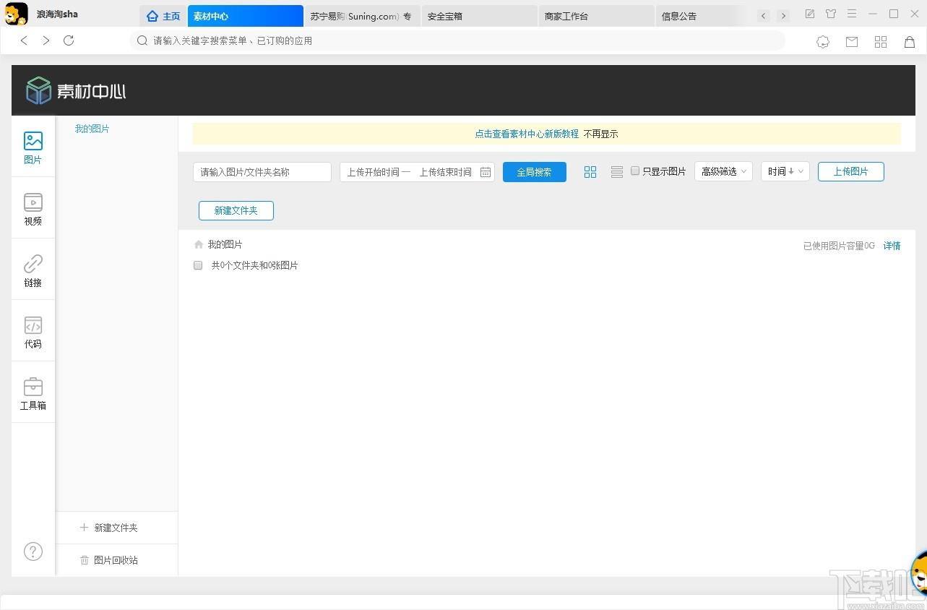Click the 图片/文件夹名称 search field
Viewport: 927px width, 610px height.
[x=262, y=172]
